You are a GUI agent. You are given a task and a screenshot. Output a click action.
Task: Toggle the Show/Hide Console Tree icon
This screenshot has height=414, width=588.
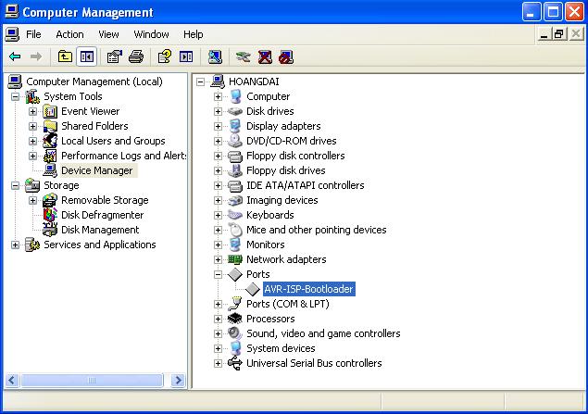coord(87,56)
